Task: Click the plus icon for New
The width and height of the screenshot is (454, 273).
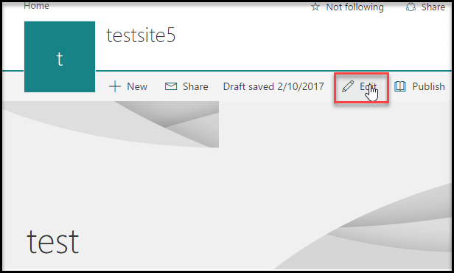Action: [115, 86]
